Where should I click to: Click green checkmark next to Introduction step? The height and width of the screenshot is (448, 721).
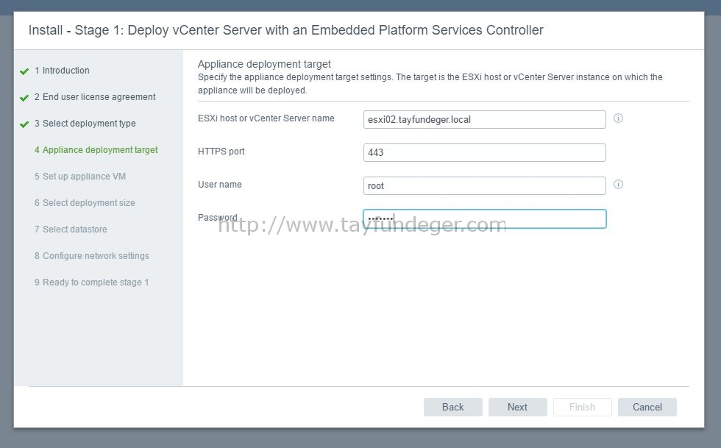pos(24,71)
